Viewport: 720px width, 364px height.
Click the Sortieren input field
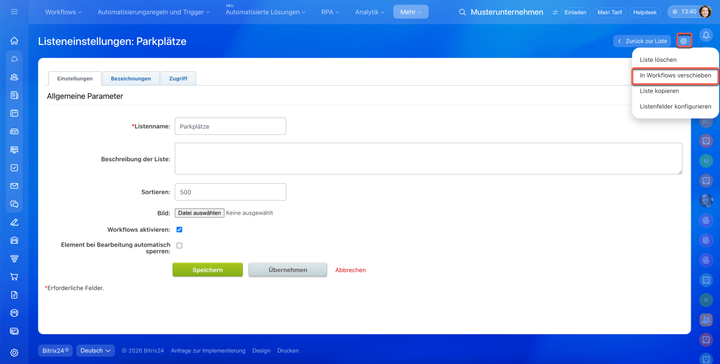click(231, 192)
